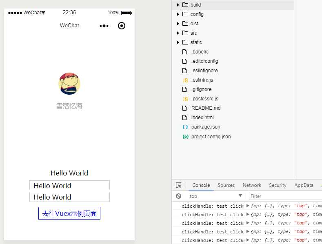
Task: Expand the src folder arrow
Action: pyautogui.click(x=178, y=33)
